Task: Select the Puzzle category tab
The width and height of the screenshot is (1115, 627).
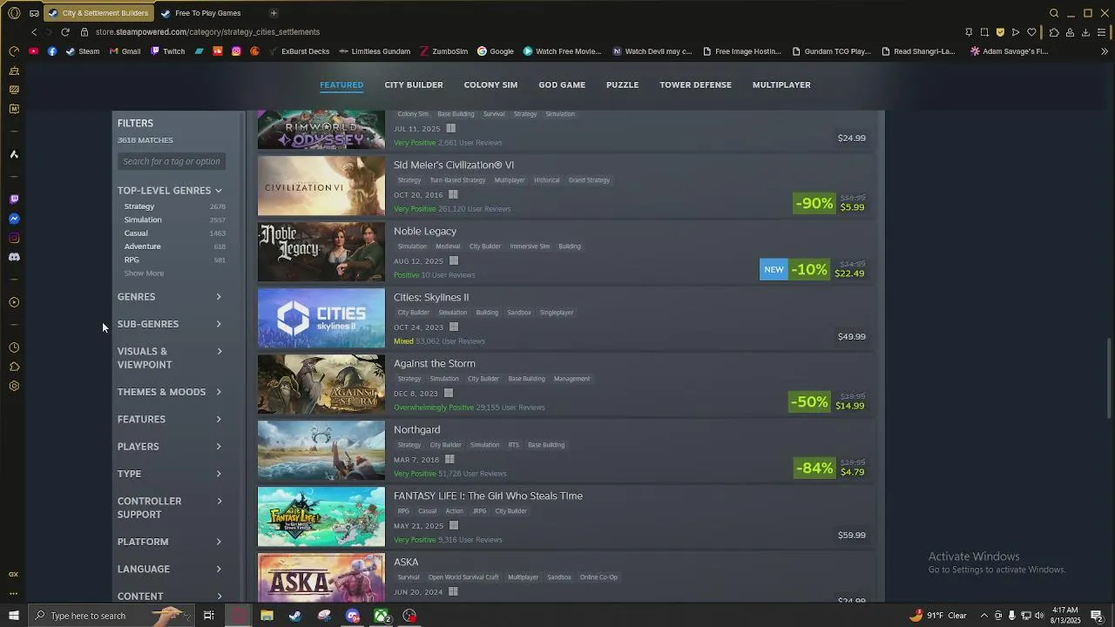Action: [x=622, y=84]
